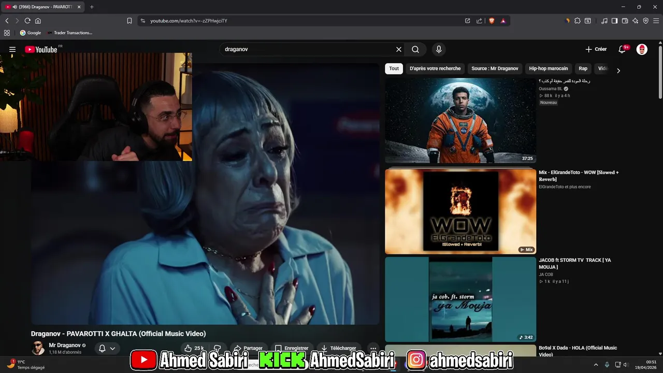Go back with browser back arrow
This screenshot has width=663, height=373.
(x=7, y=21)
